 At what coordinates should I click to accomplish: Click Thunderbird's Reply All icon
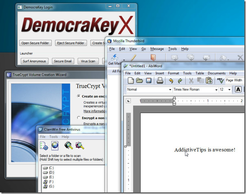(x=191, y=58)
